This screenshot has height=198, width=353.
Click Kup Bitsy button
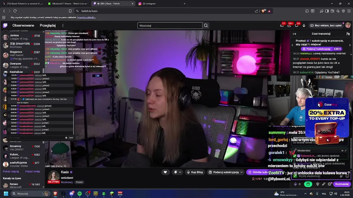(x=195, y=172)
